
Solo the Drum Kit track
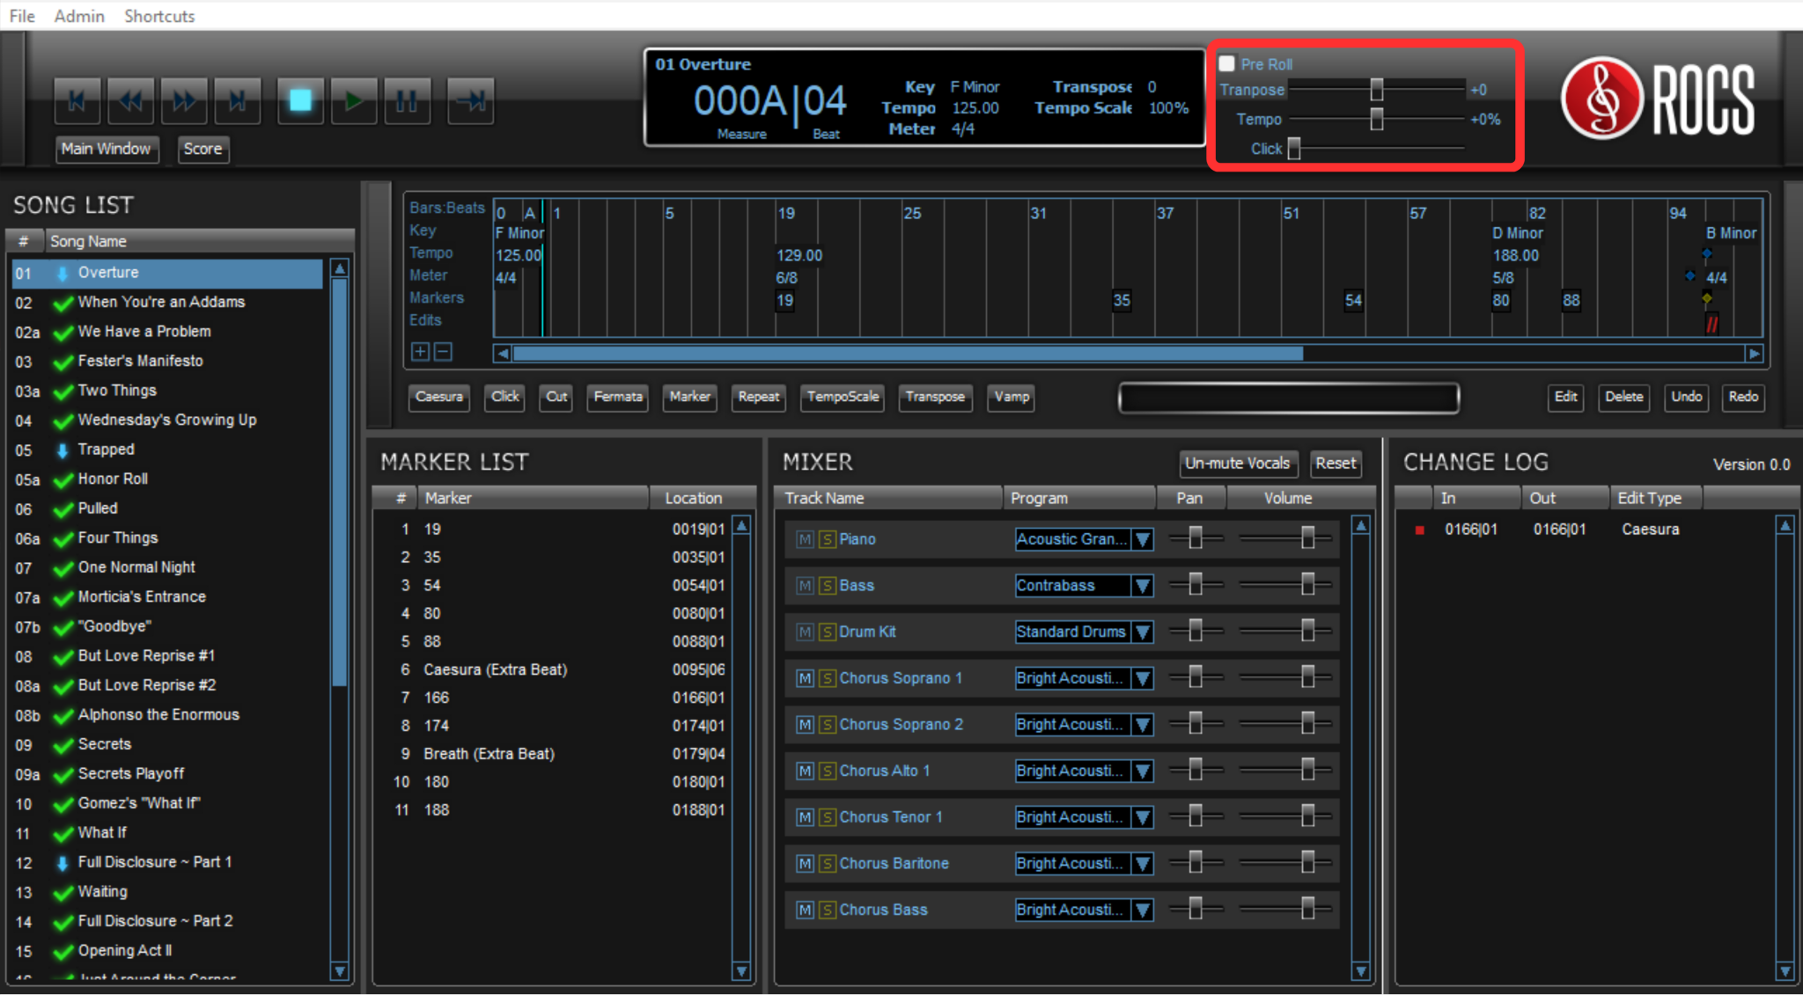826,632
